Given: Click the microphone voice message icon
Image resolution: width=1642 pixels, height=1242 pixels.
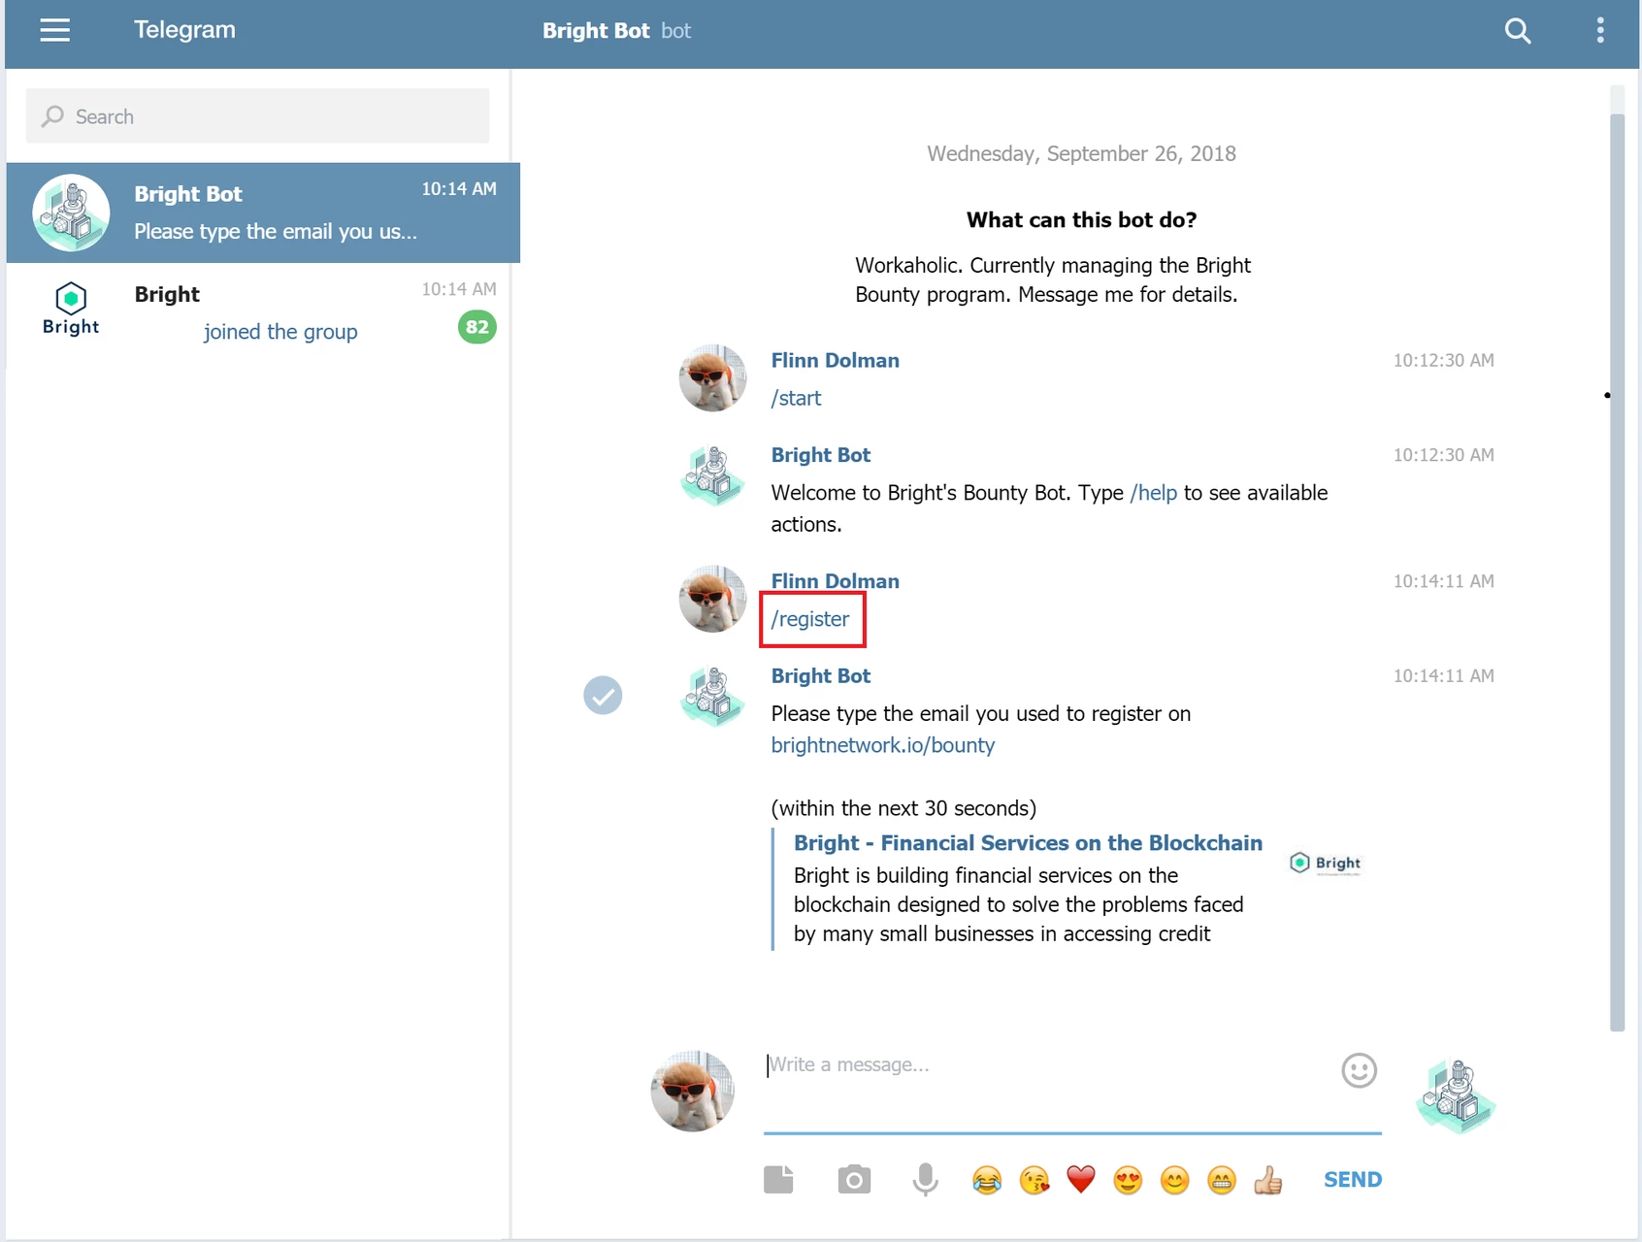Looking at the screenshot, I should pos(926,1180).
